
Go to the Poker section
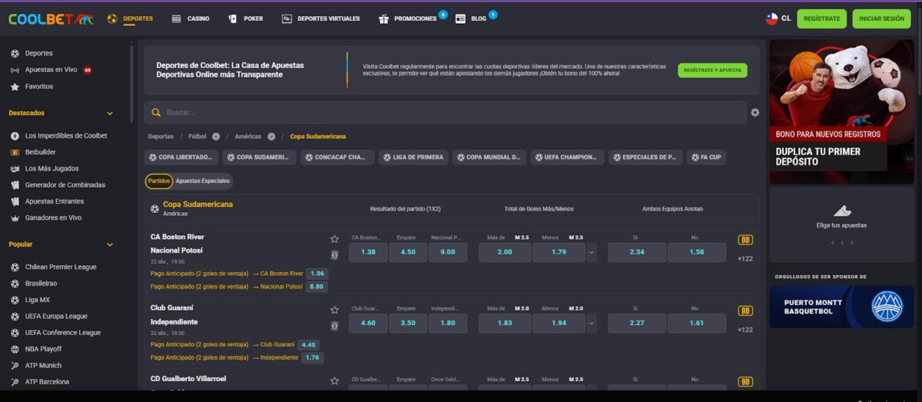coord(245,18)
